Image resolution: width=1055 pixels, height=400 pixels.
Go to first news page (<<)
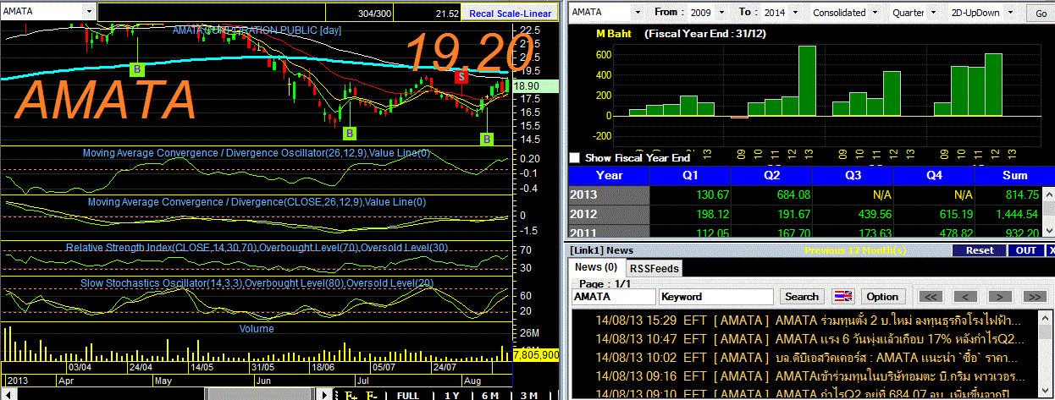pyautogui.click(x=931, y=297)
